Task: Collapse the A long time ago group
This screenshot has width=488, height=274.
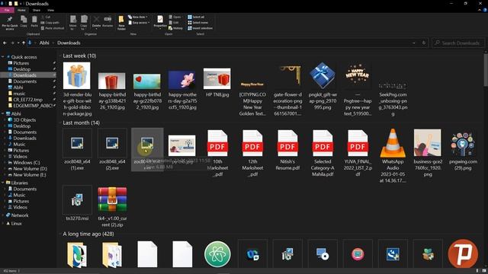Action: 60,234
